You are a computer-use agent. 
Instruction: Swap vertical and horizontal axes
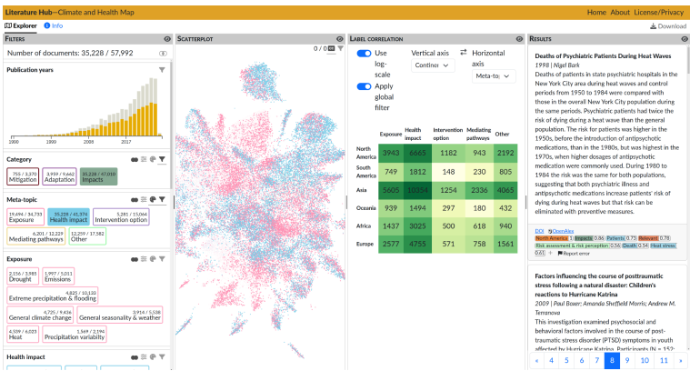click(x=464, y=53)
